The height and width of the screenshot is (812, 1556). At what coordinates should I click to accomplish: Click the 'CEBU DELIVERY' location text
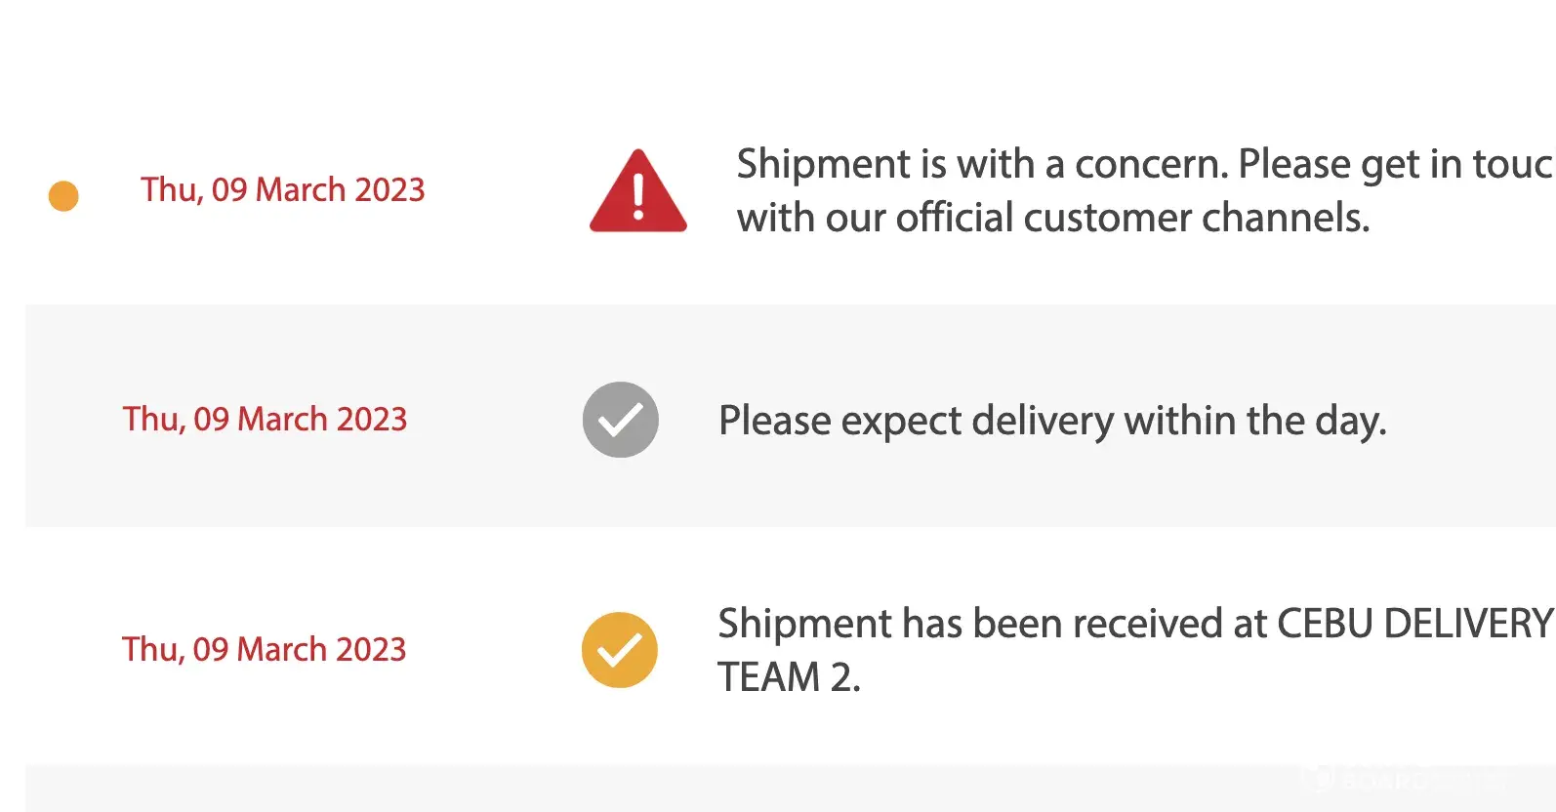1414,624
